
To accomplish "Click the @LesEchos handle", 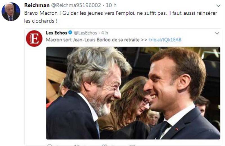I will click(x=85, y=33).
